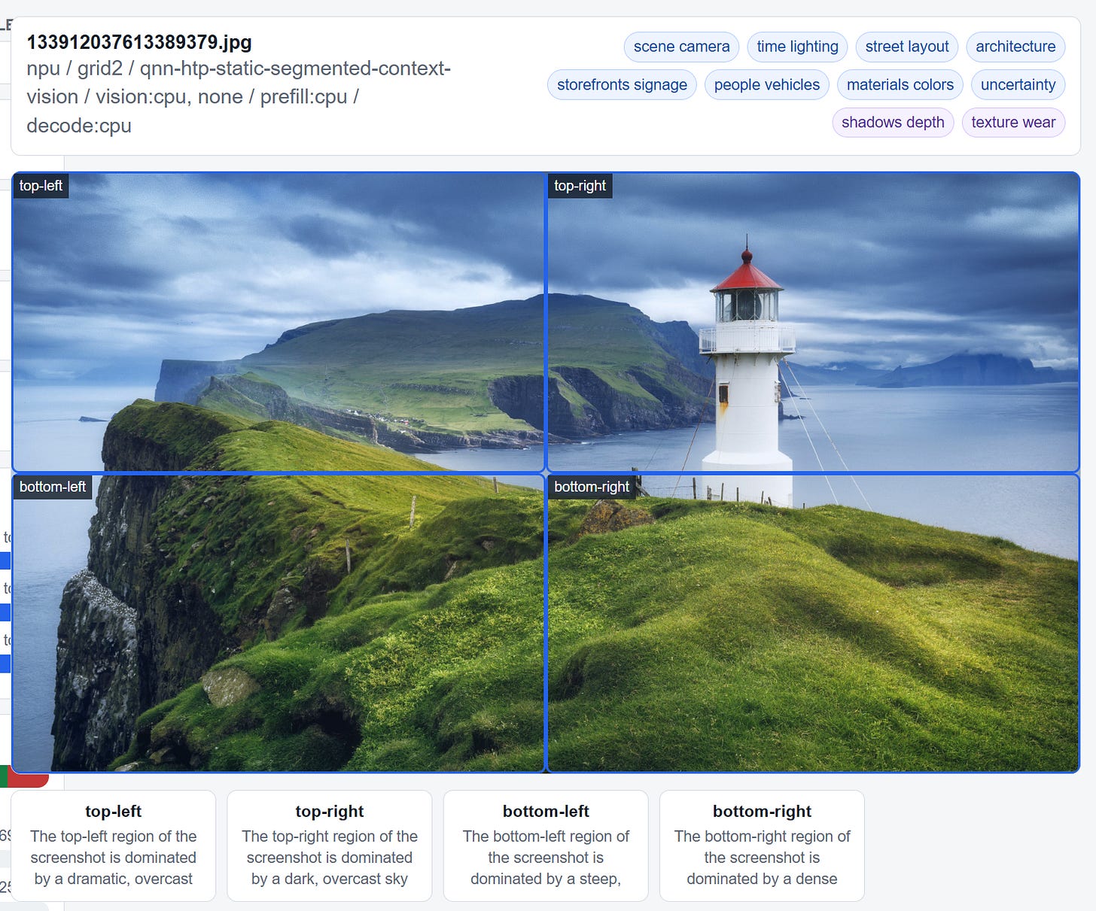Open the bottom-right description card

click(762, 846)
